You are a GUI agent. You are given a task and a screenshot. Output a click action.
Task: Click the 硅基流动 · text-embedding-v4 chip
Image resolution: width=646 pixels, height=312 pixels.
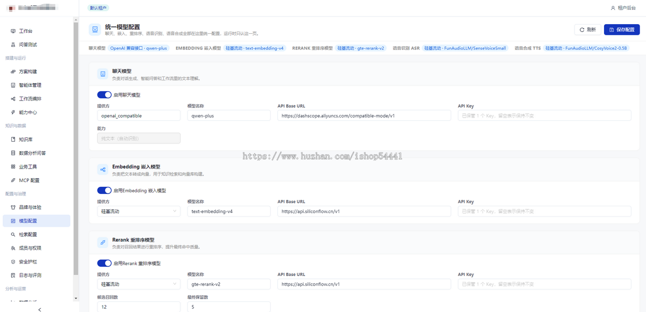coord(255,48)
